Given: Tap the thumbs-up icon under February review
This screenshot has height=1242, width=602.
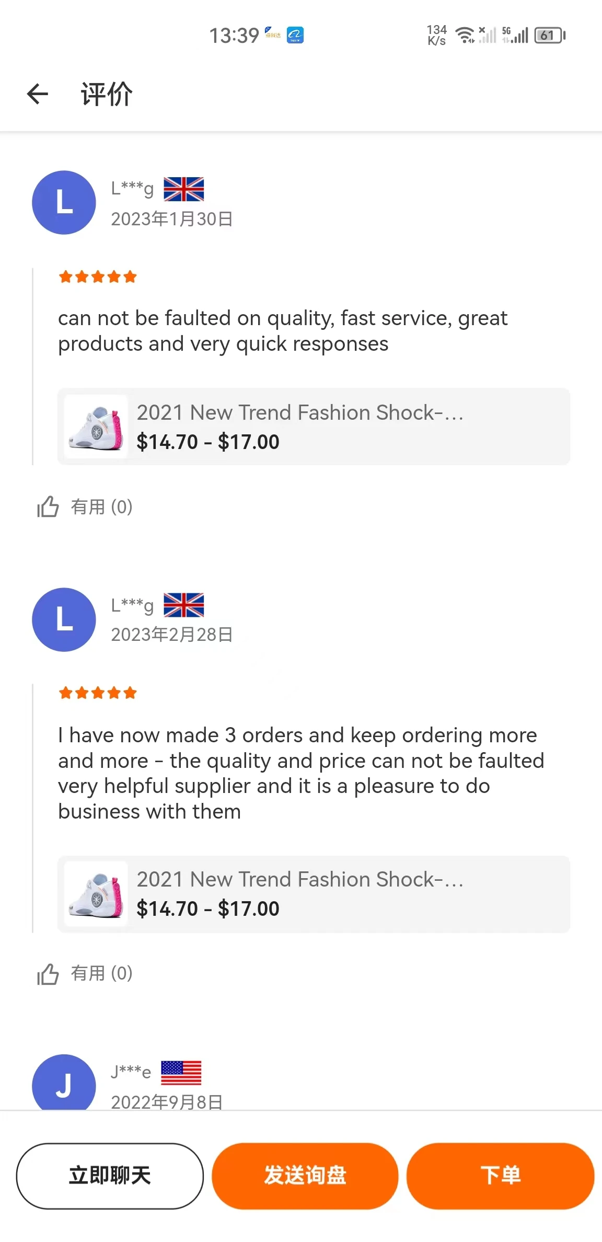Looking at the screenshot, I should click(x=48, y=973).
